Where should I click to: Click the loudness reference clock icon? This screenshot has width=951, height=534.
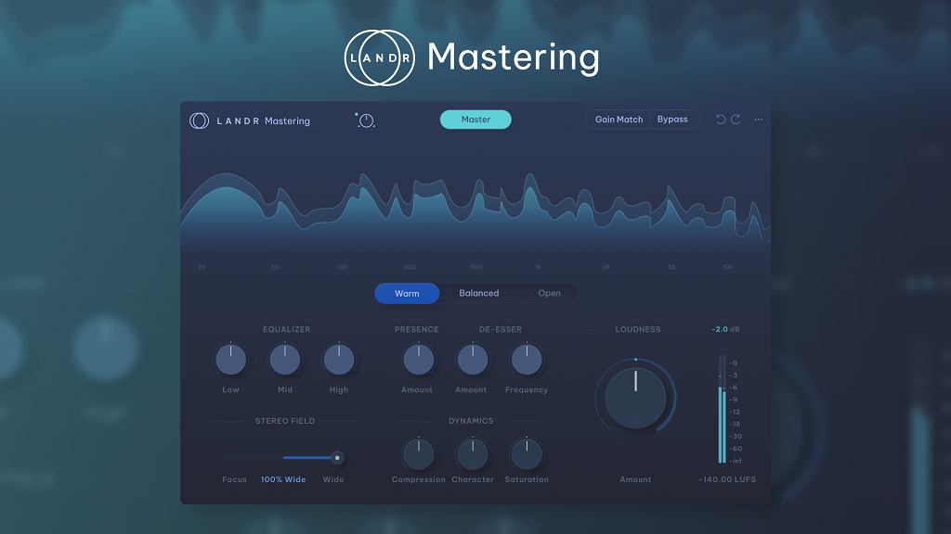pos(366,120)
